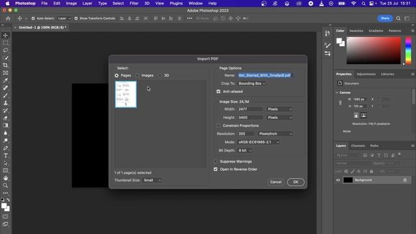Viewport: 416px width, 234px height.
Task: Open the Bit Depth dropdown
Action: 244,150
